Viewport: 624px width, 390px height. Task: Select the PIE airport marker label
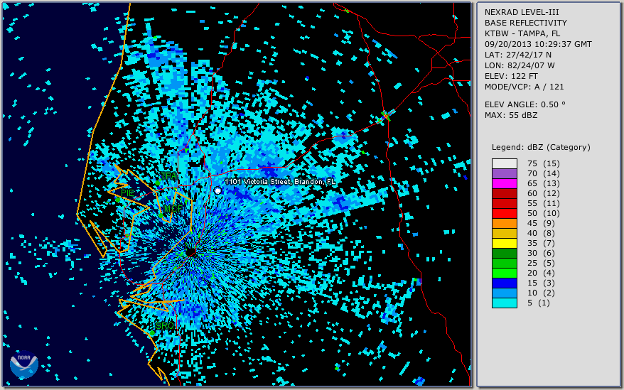pos(127,193)
